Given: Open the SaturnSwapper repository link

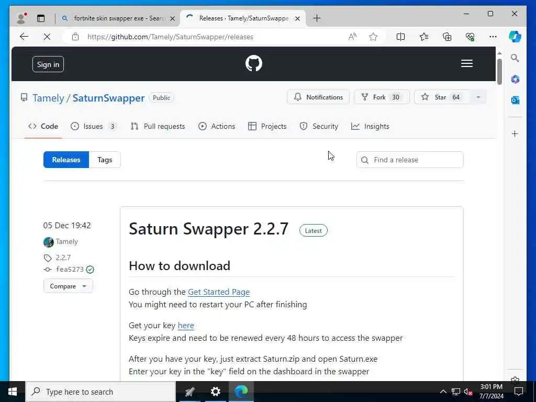Looking at the screenshot, I should click(108, 98).
